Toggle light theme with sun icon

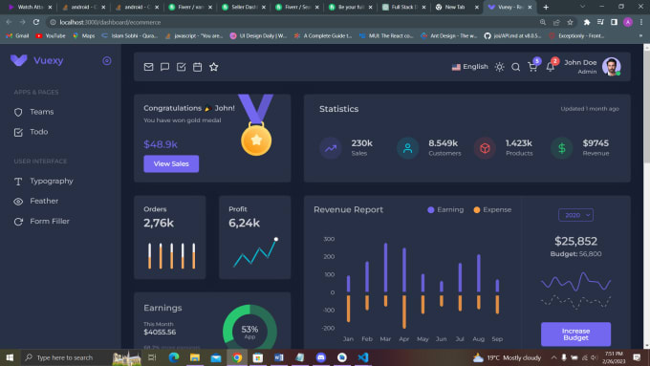tap(500, 67)
